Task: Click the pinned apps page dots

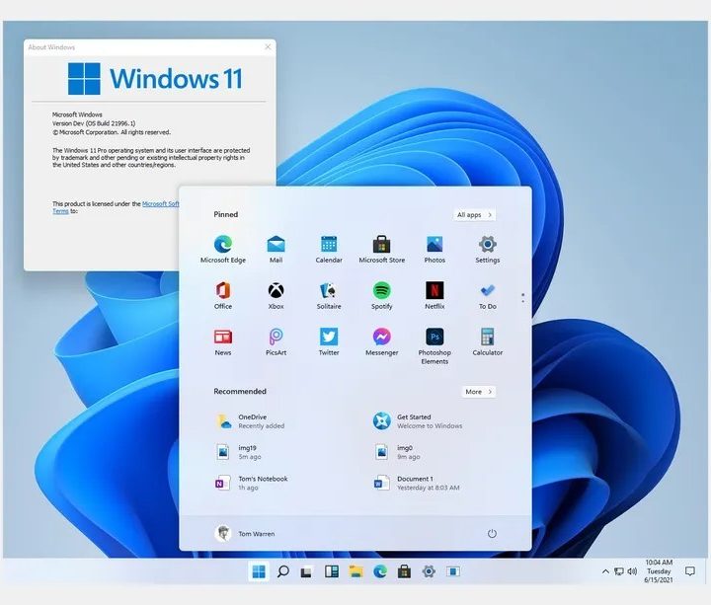Action: pos(522,298)
